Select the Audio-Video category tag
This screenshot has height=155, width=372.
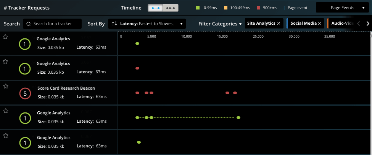pos(341,24)
